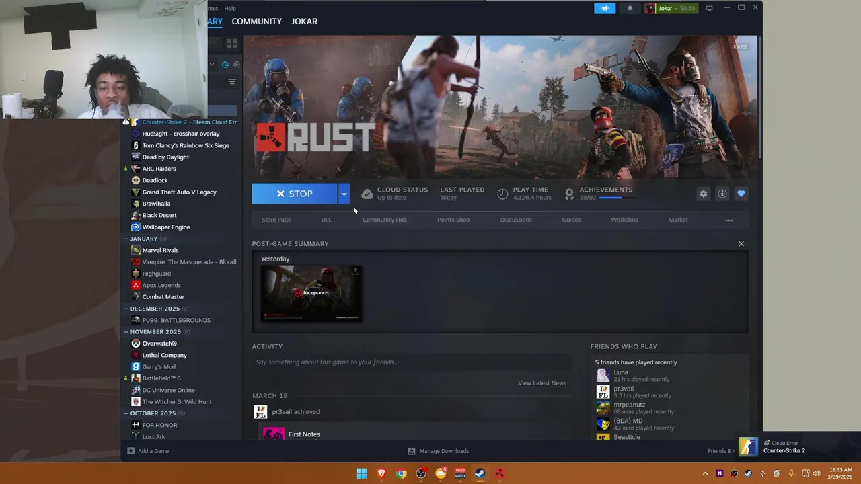Open the JOKAR profile tab

pyautogui.click(x=304, y=22)
